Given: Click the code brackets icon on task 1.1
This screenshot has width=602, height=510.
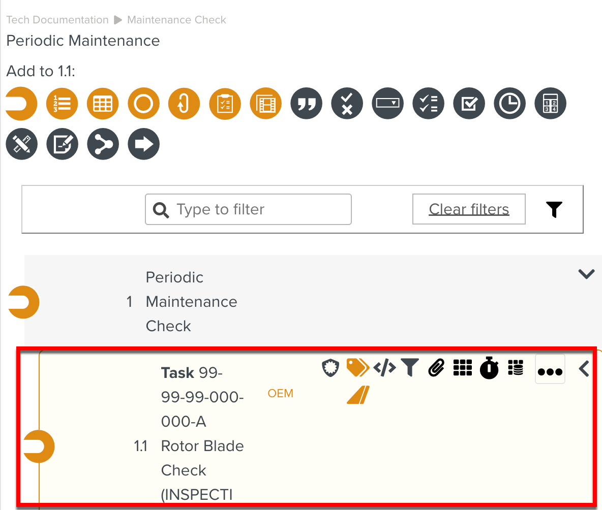Looking at the screenshot, I should pos(384,367).
